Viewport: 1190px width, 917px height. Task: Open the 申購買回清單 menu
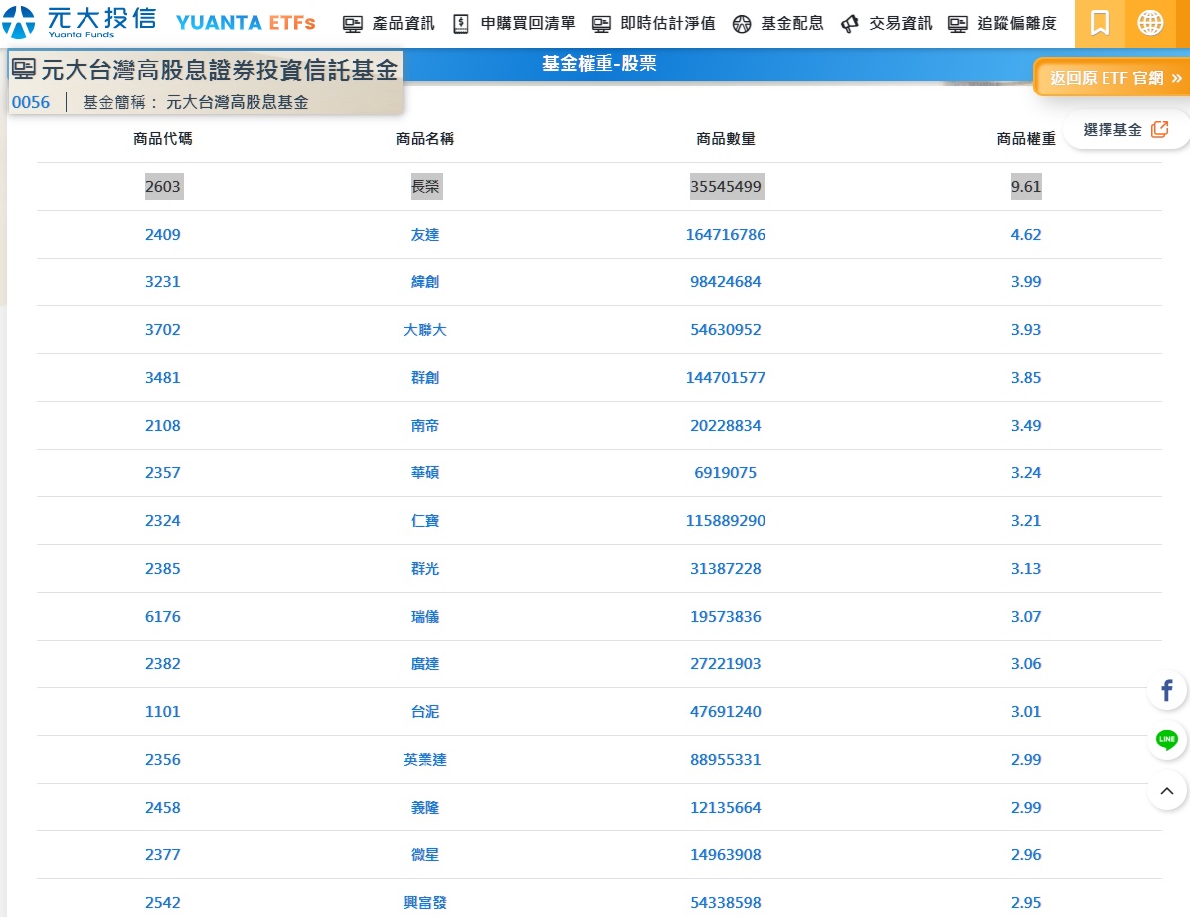[514, 24]
